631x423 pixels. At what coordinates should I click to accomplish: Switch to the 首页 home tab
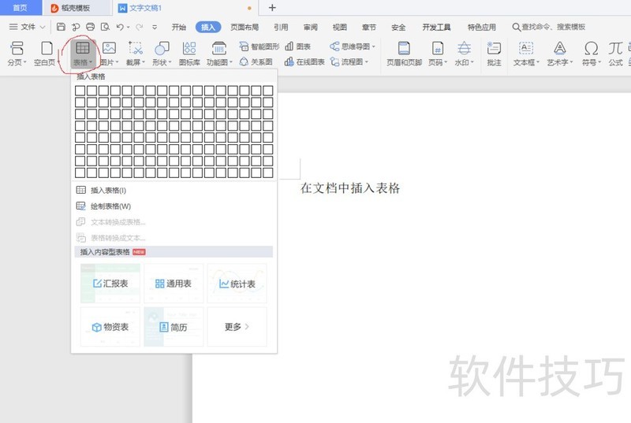(21, 8)
